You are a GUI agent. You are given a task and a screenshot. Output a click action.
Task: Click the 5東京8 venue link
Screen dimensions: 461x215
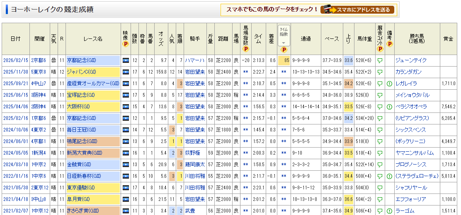pos(40,72)
